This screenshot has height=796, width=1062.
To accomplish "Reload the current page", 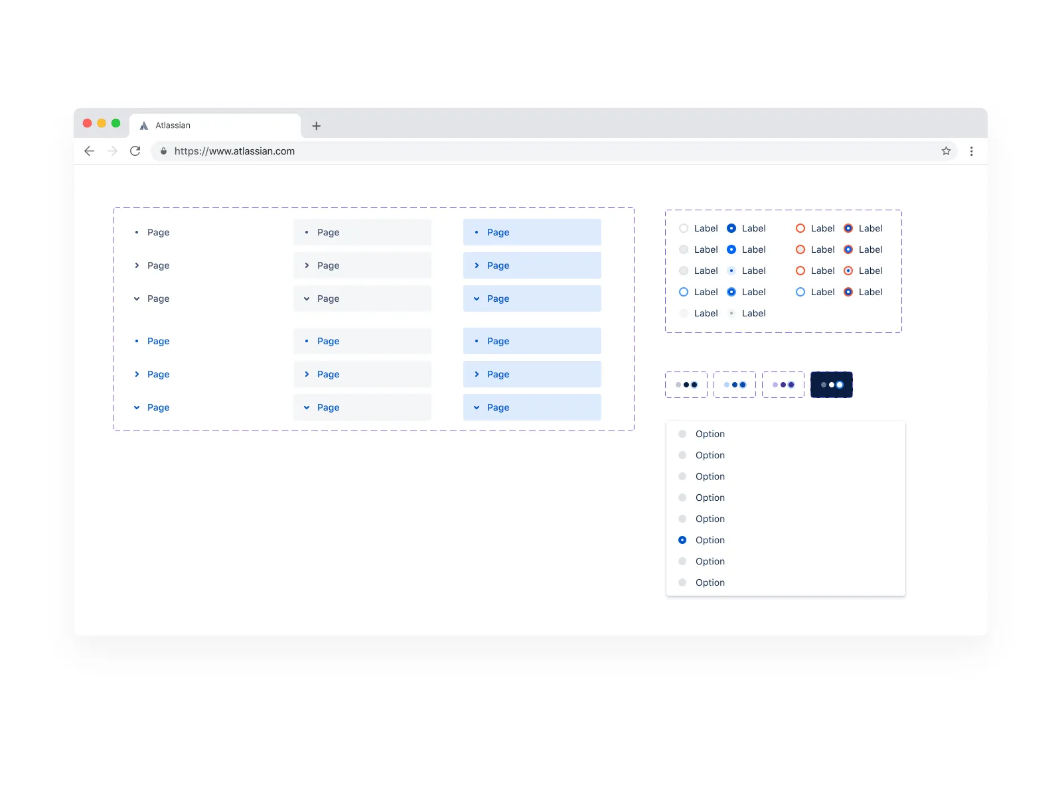I will click(135, 151).
